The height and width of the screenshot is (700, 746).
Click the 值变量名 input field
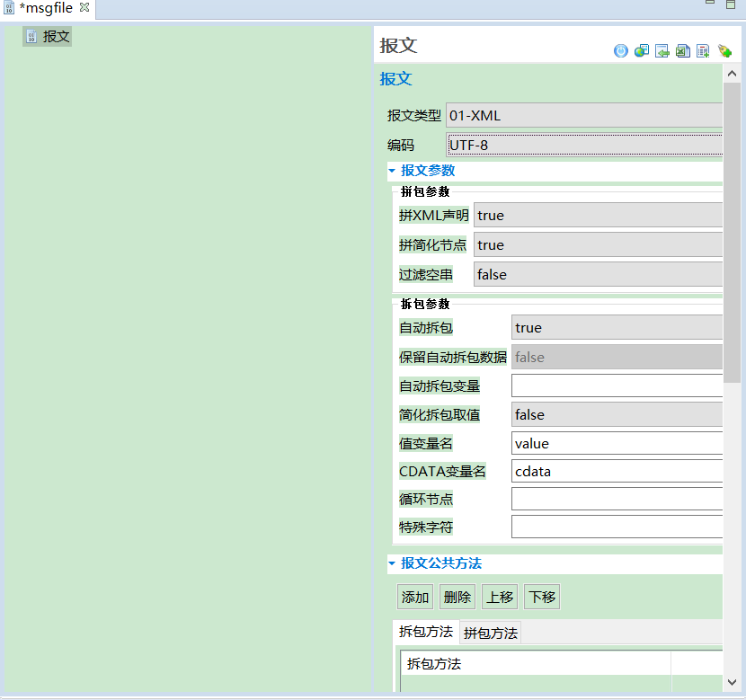tap(617, 443)
